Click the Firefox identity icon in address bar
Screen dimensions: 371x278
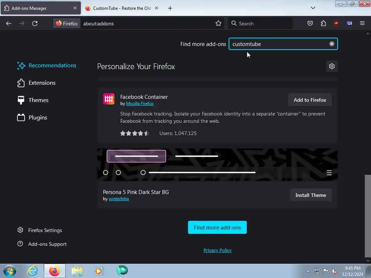click(x=67, y=24)
